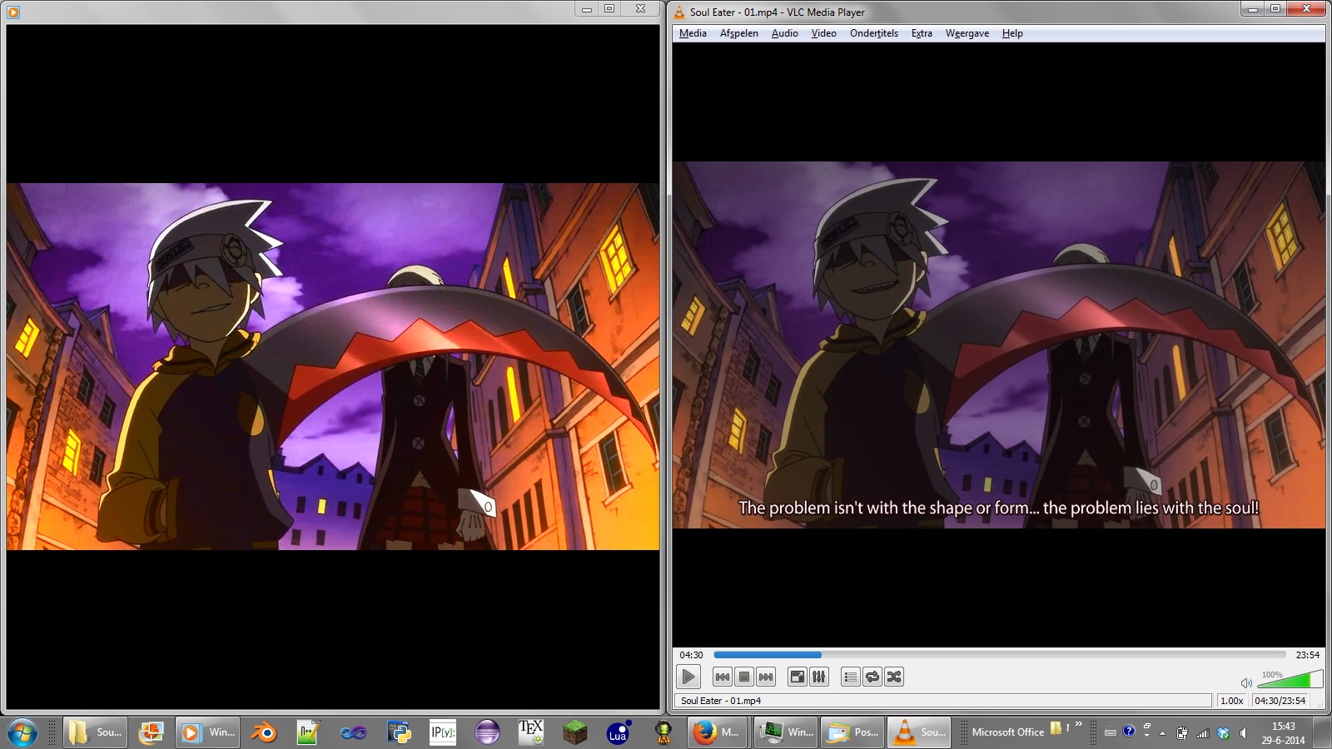
Task: Open the Ondertitels menu
Action: tap(874, 33)
